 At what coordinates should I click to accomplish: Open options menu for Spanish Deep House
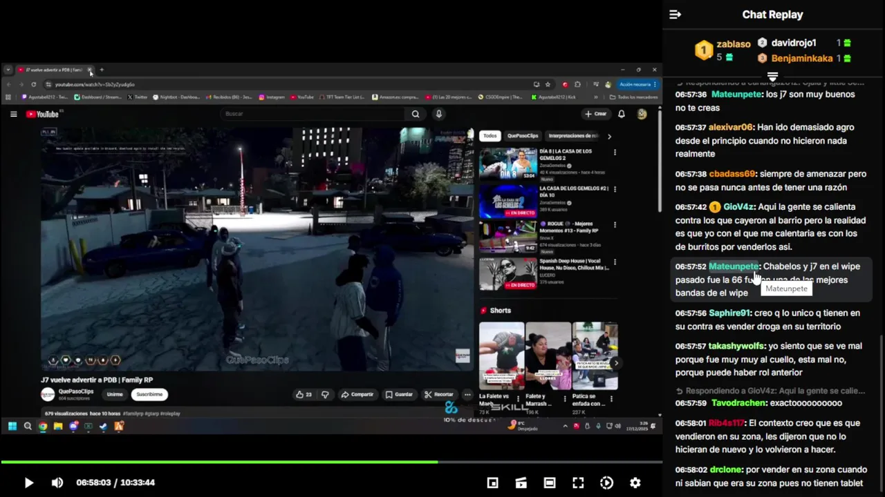point(615,262)
